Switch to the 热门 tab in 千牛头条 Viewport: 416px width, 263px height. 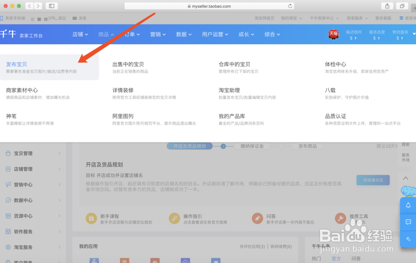pyautogui.click(x=316, y=258)
